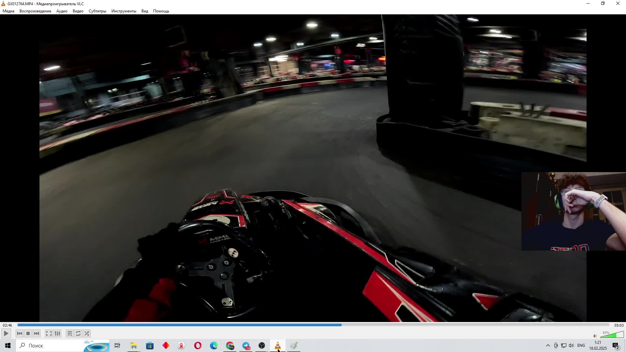626x352 pixels.
Task: Toggle the total duration display 05:03
Action: pyautogui.click(x=619, y=325)
